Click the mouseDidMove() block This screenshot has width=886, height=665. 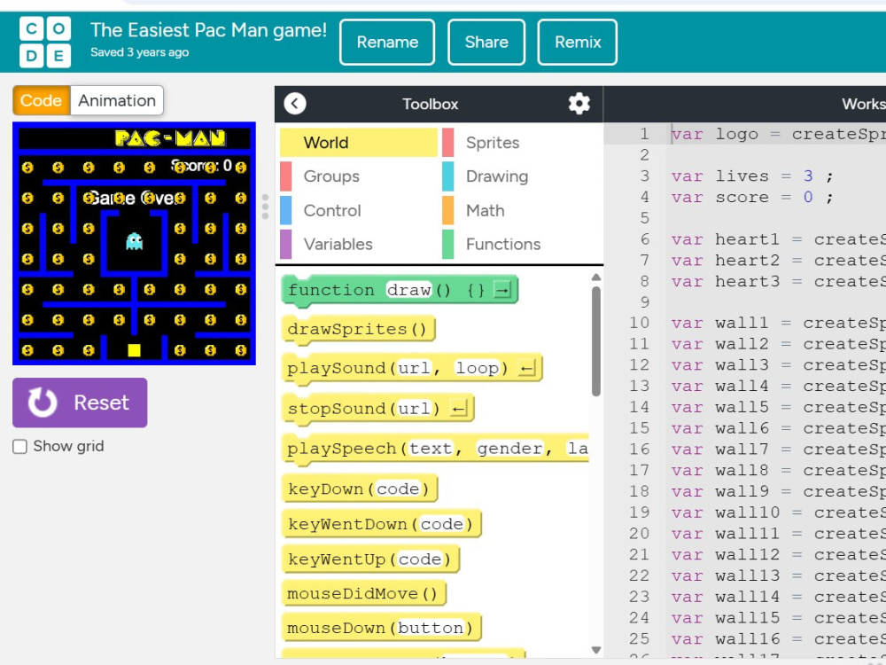pos(364,594)
